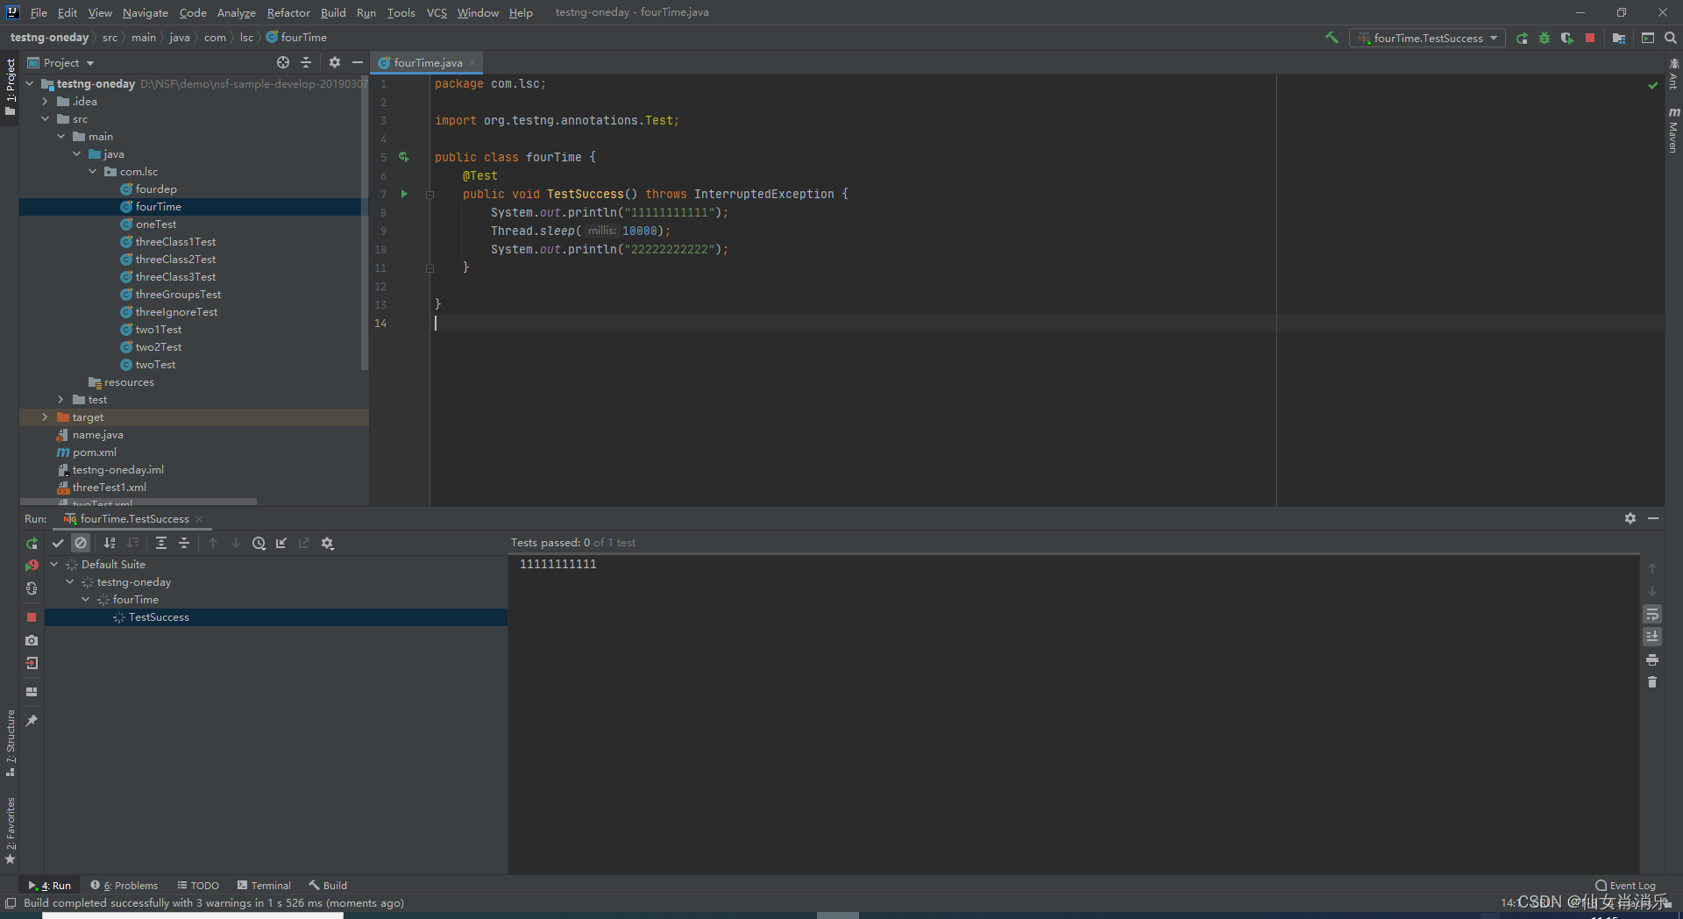Open Run panel settings gear
Screen dimensions: 1683x919
1630,518
